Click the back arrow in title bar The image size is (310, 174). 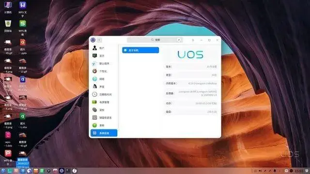pos(99,40)
